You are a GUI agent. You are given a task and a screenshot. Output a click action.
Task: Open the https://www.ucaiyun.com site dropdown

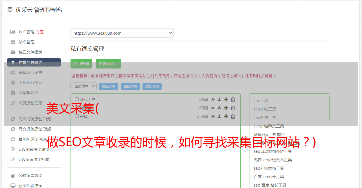pos(122,33)
